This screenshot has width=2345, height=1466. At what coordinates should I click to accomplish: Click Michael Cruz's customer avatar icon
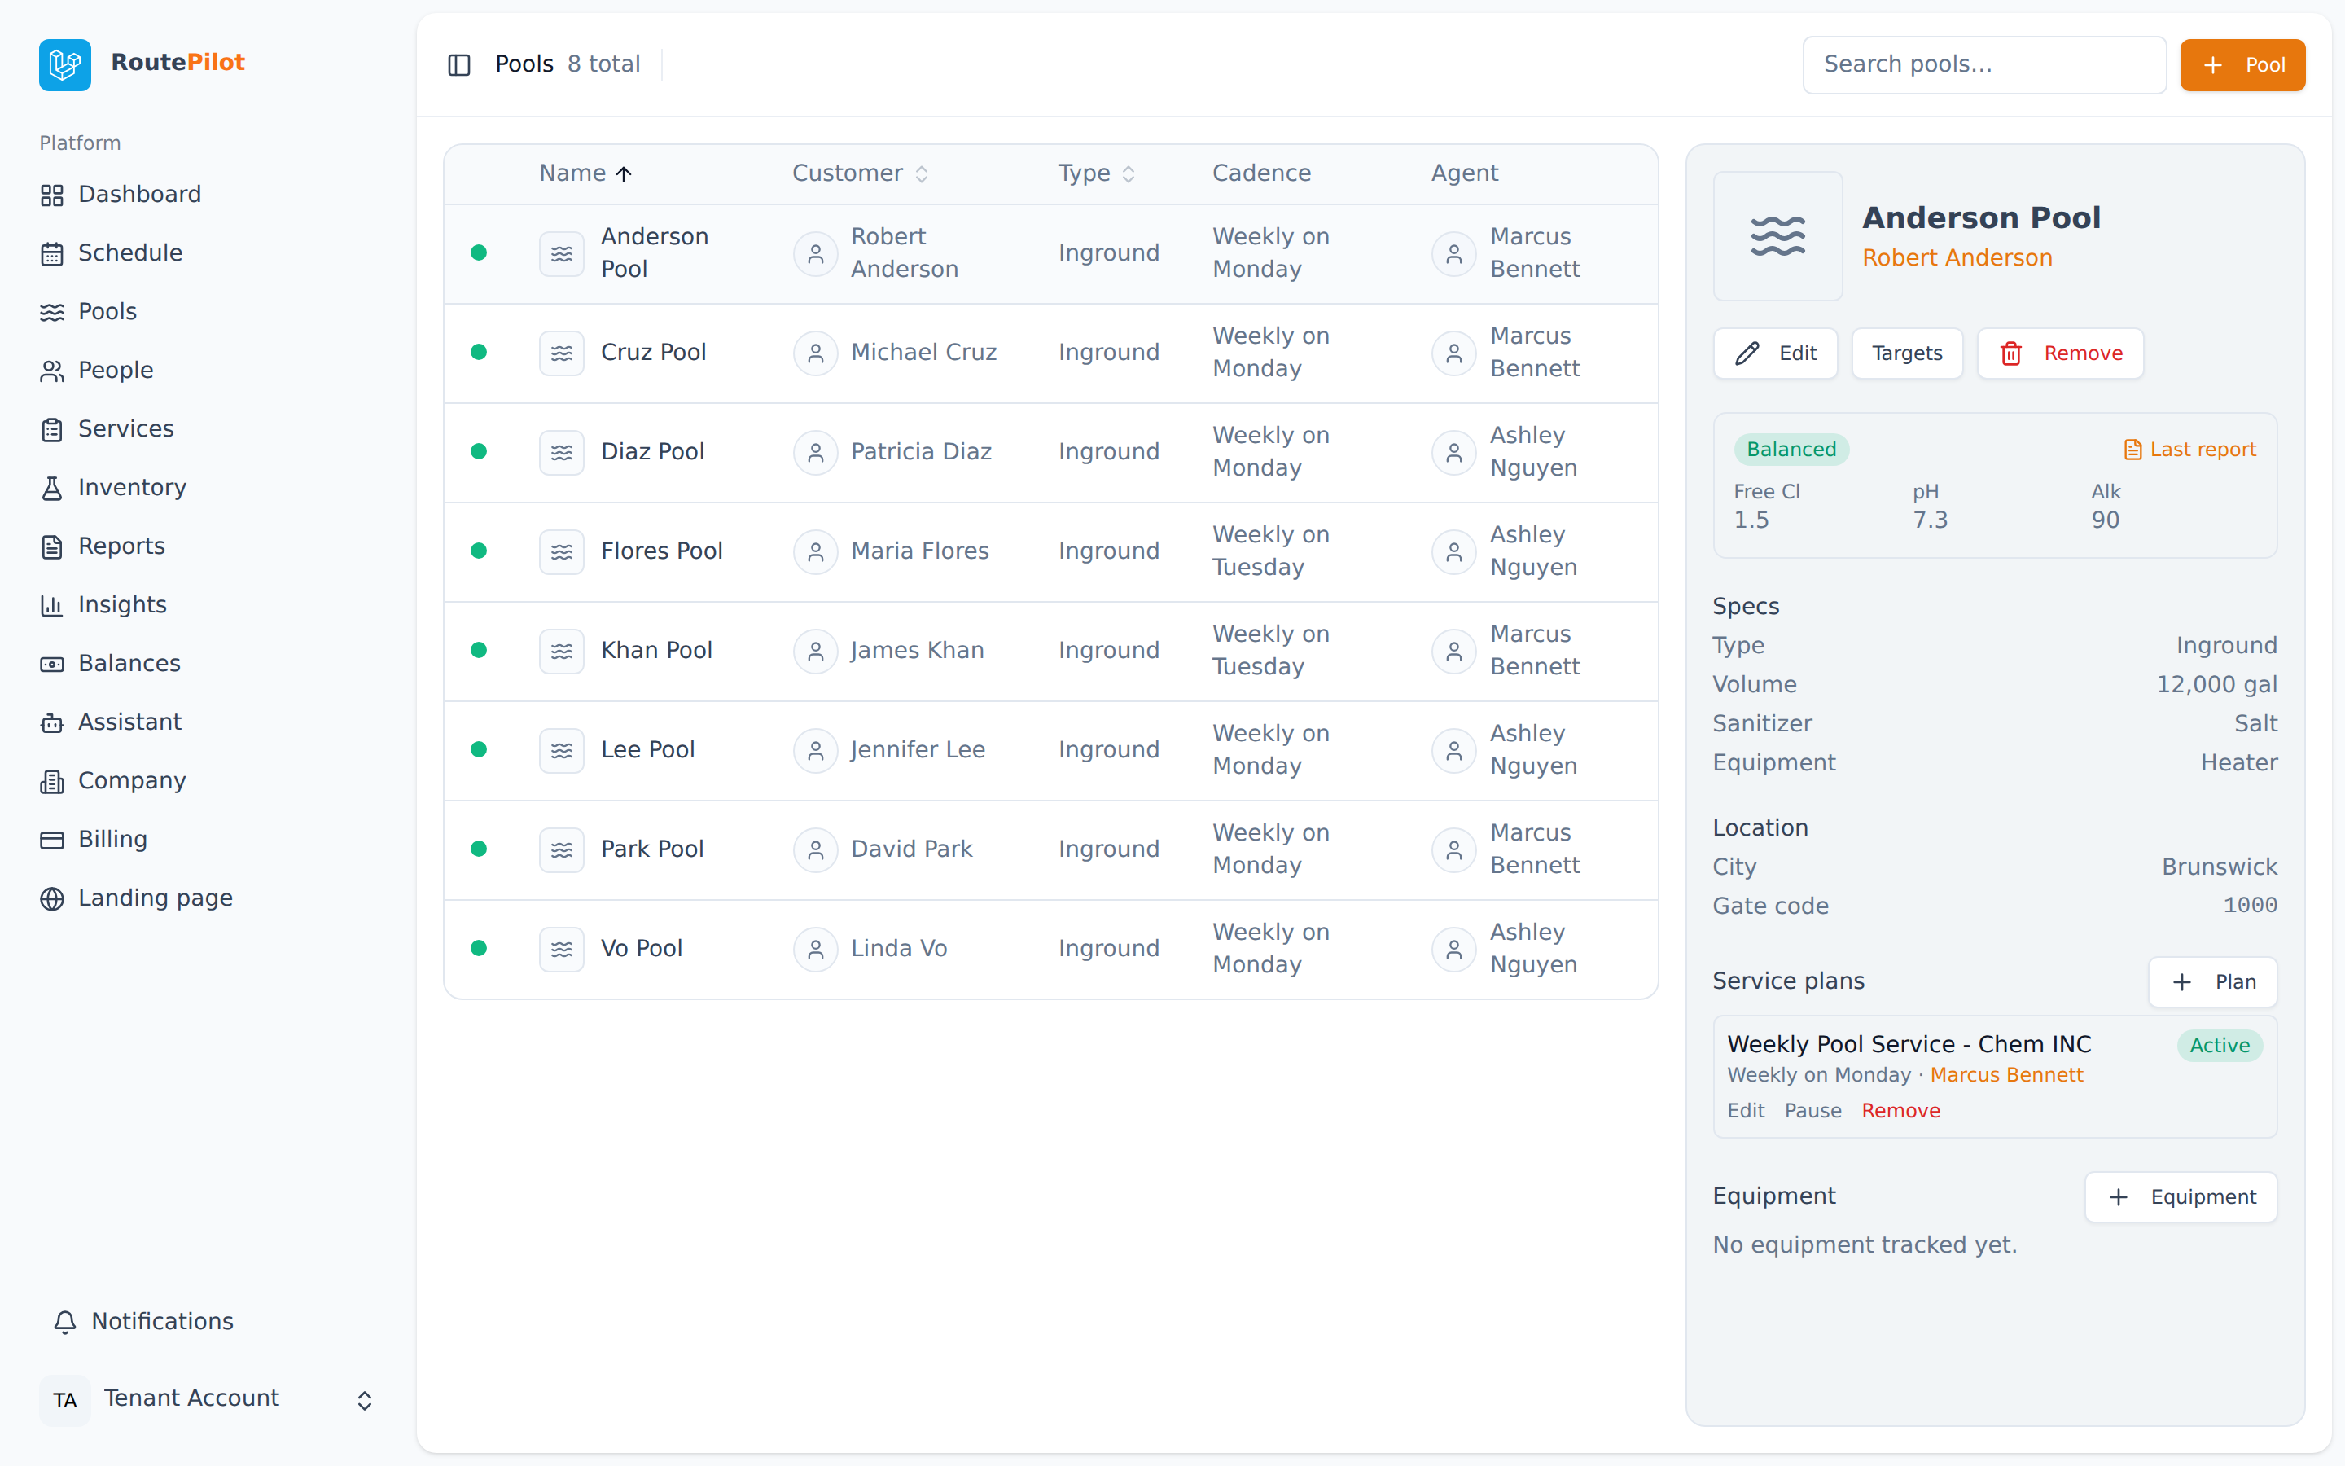pyautogui.click(x=816, y=353)
